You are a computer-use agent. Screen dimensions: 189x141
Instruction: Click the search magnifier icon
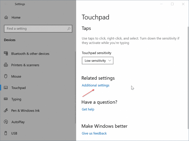(x=69, y=29)
